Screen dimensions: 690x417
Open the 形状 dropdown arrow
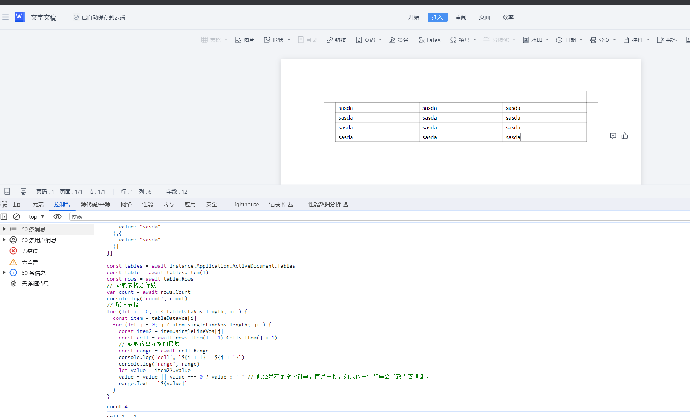[x=289, y=40]
